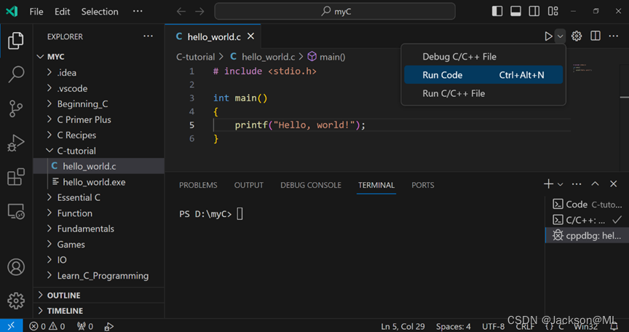
Task: Expand the .vscode folder
Action: [x=99, y=88]
